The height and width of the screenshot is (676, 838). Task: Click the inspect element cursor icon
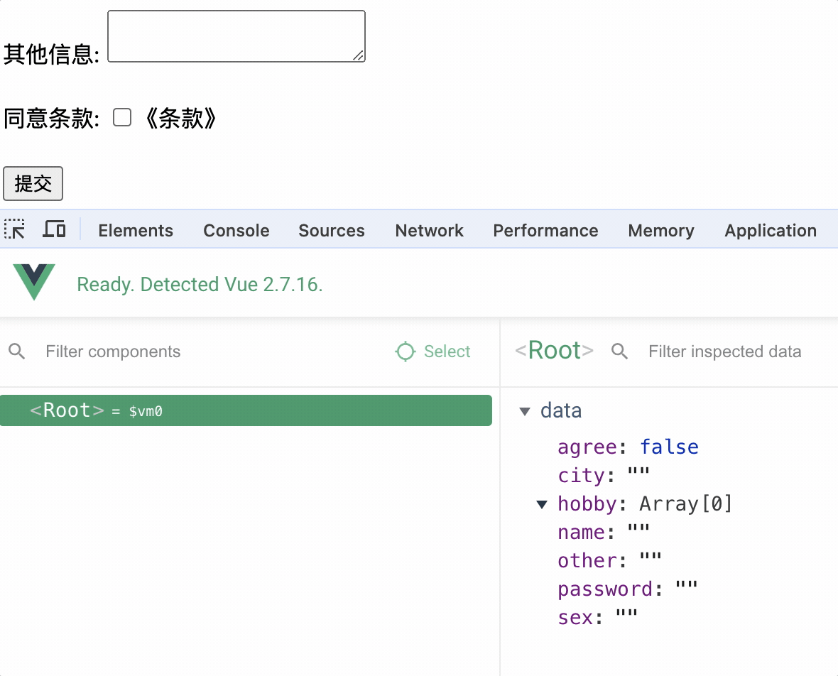14,229
